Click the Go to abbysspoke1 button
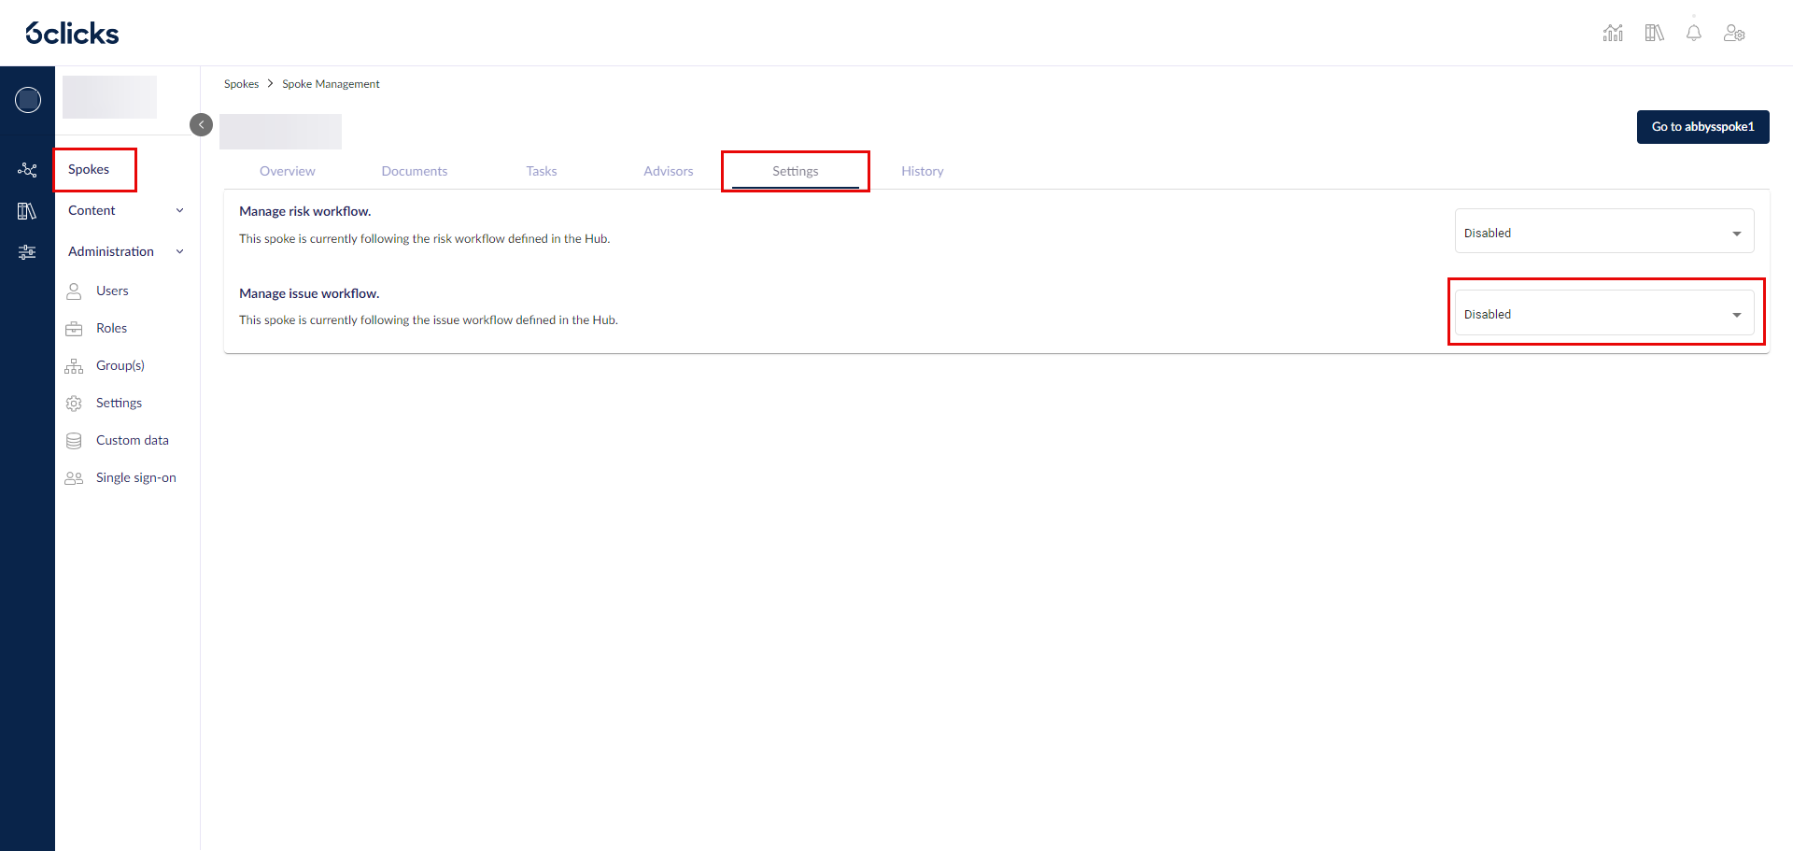Screen dimensions: 1793x851 (x=1702, y=127)
